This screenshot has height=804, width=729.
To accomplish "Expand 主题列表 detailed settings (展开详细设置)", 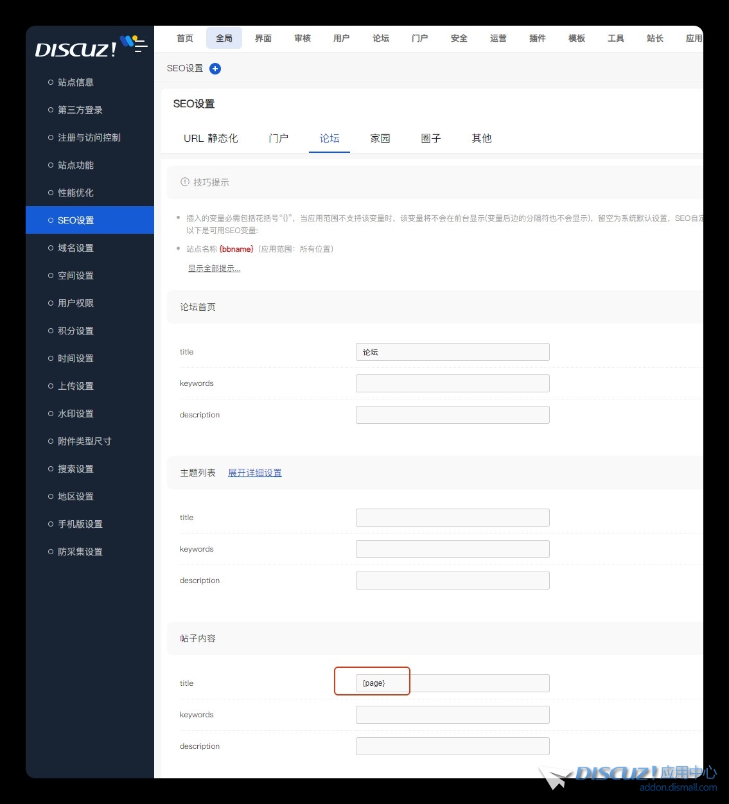I will (x=254, y=473).
